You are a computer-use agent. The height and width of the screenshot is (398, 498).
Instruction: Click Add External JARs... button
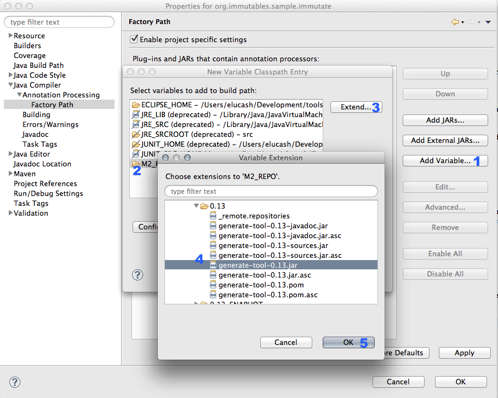click(x=445, y=140)
